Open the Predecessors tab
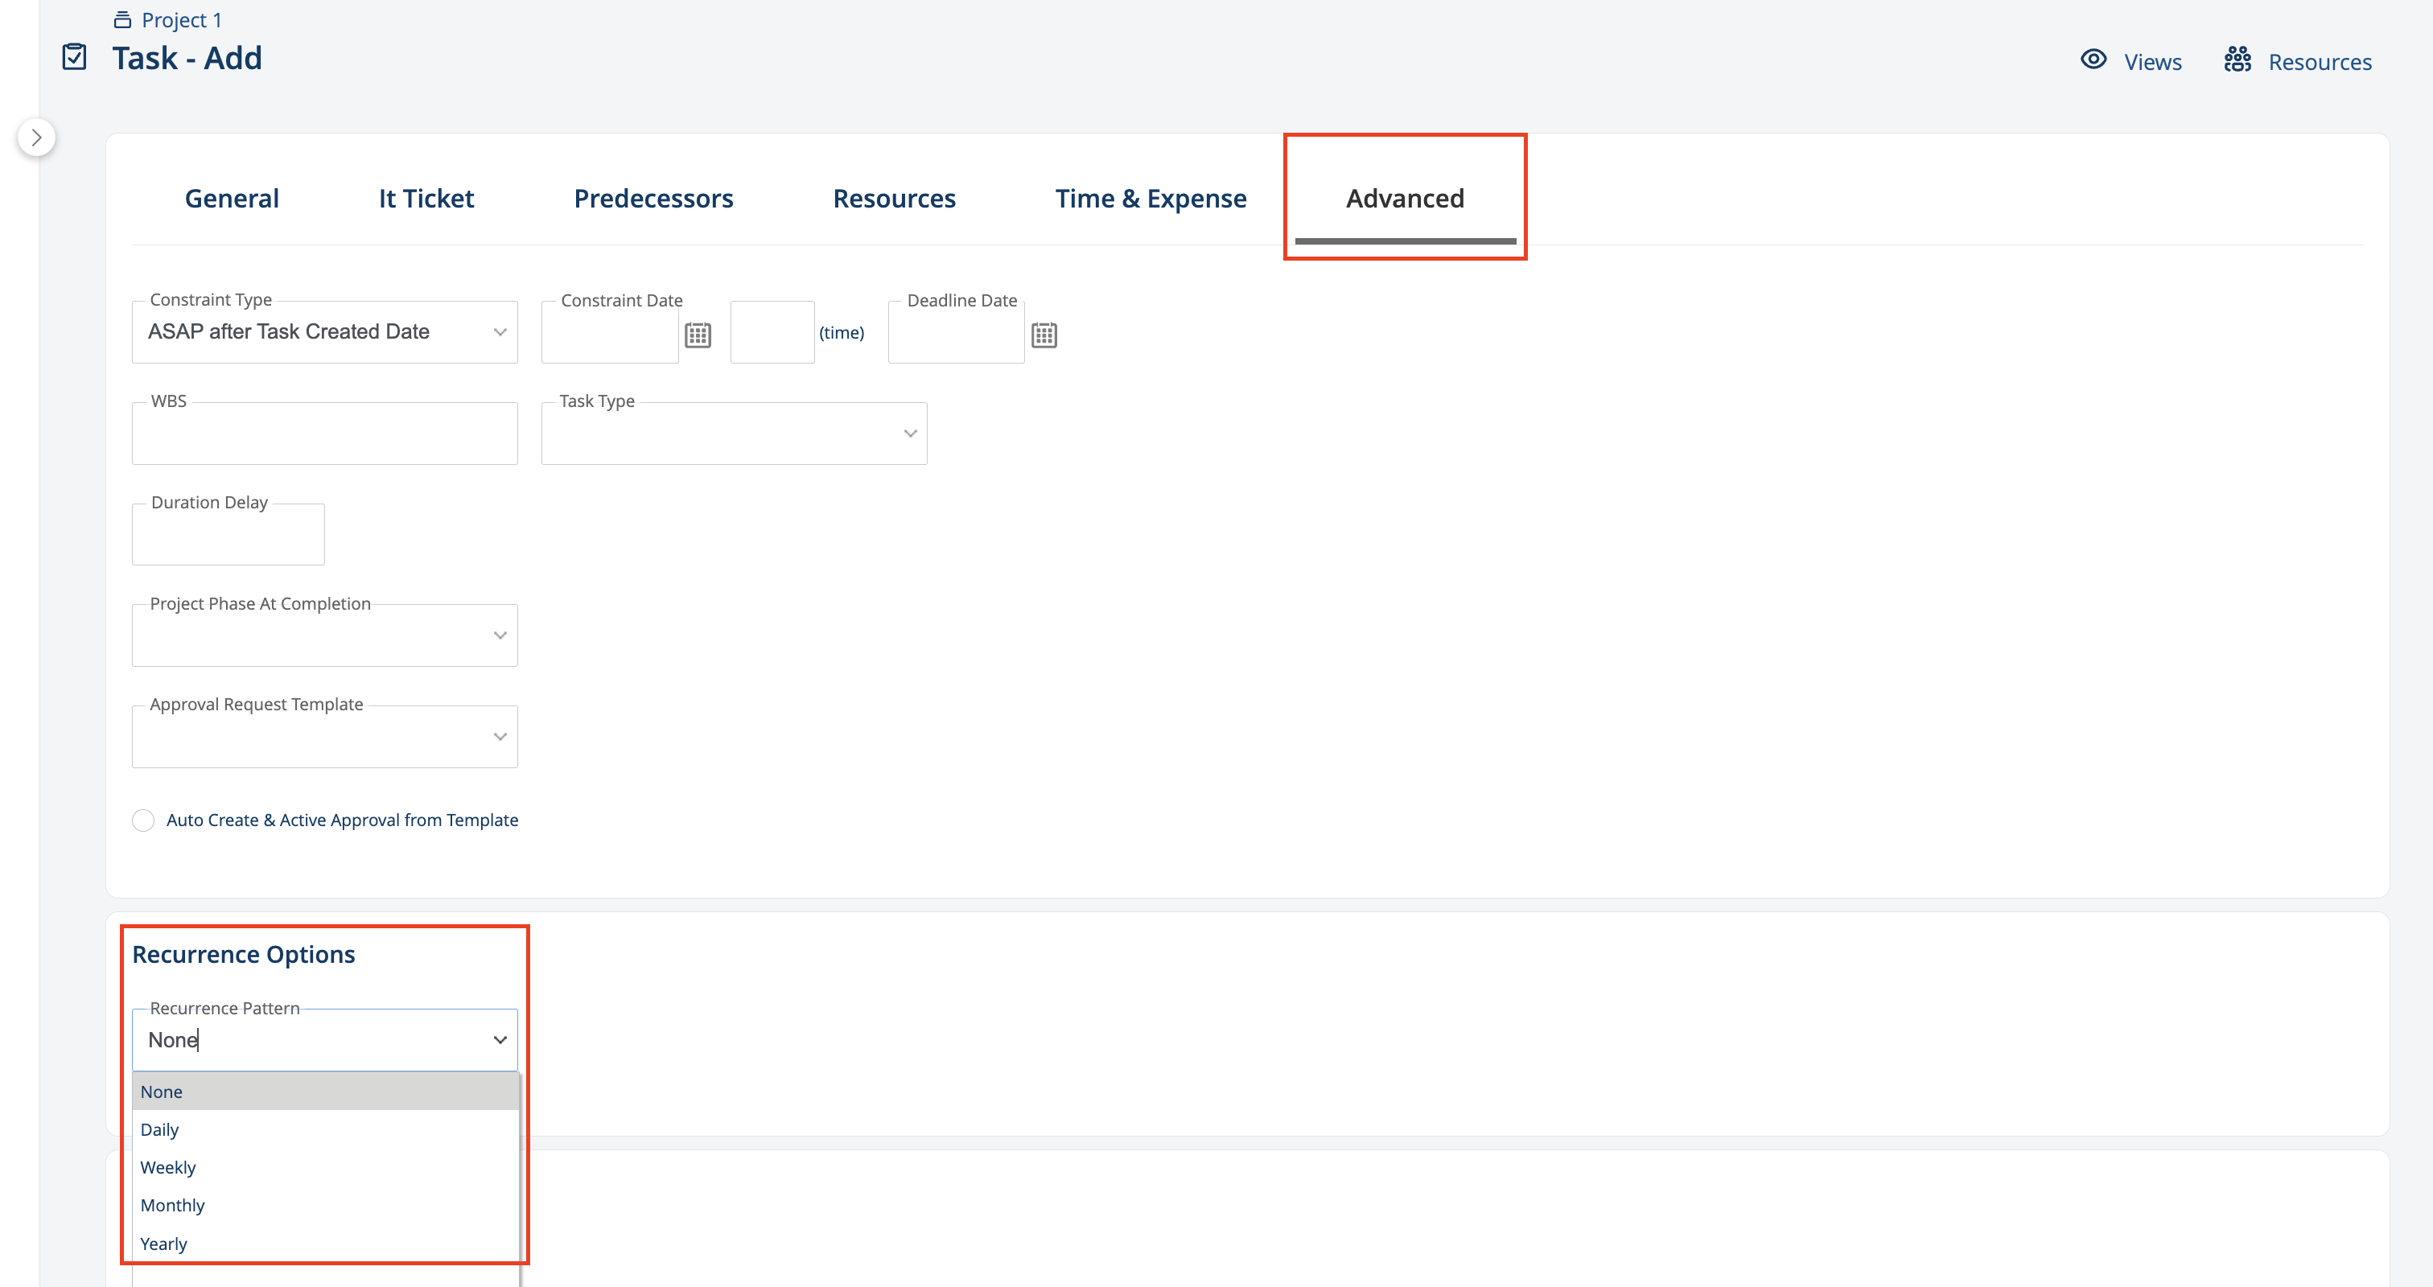2433x1287 pixels. (653, 199)
